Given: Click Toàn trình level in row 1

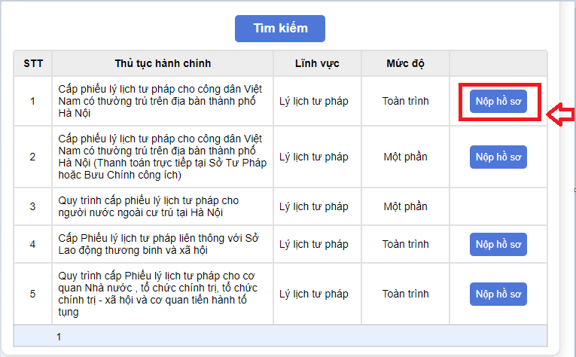Looking at the screenshot, I should point(405,101).
